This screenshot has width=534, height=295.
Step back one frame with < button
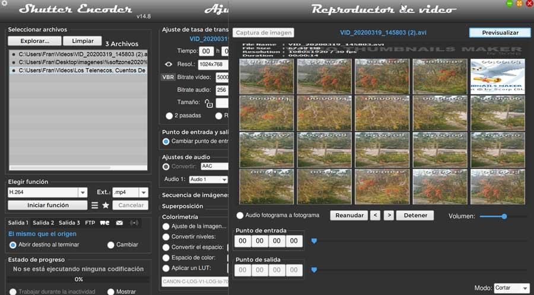point(375,215)
